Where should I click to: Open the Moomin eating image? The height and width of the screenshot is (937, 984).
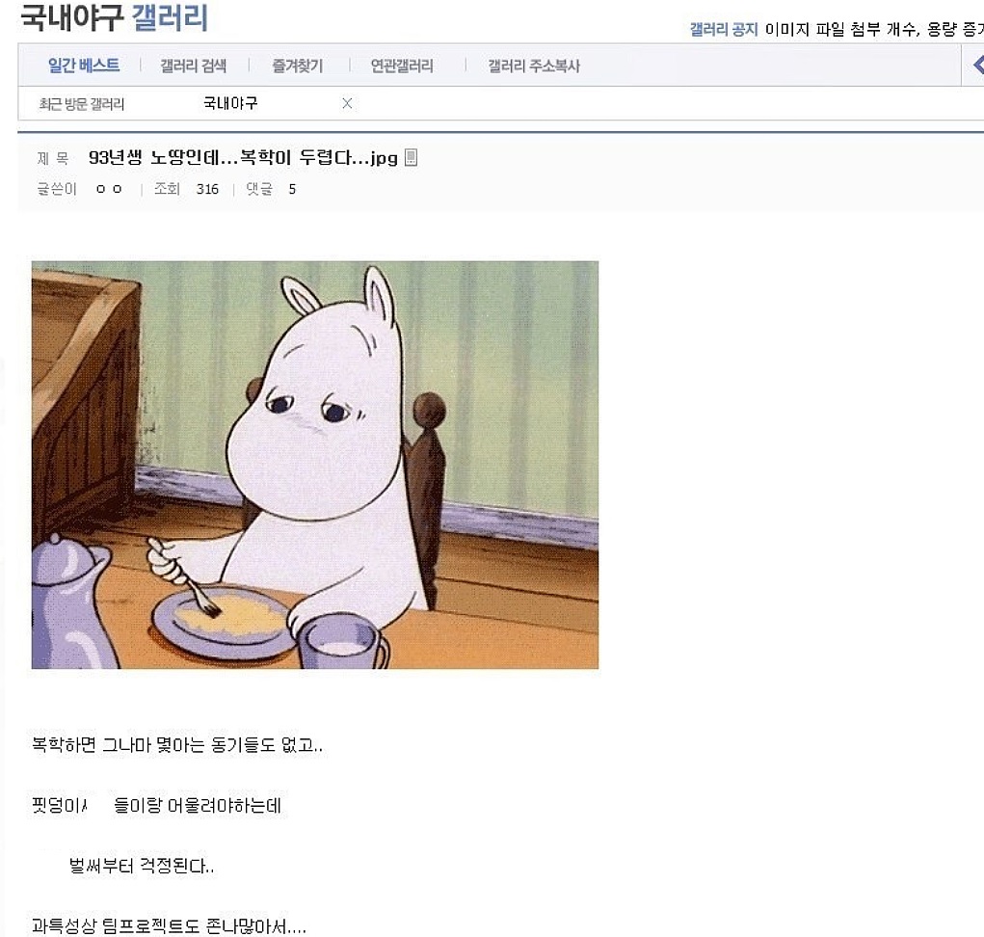point(315,465)
